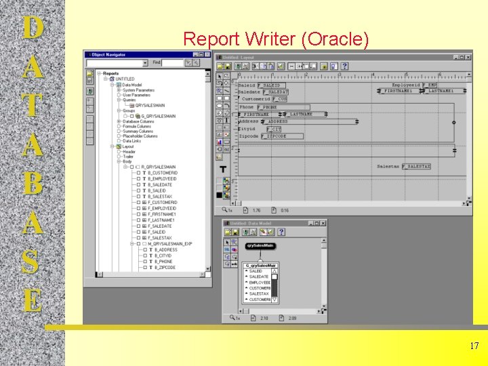Click Save icon in Layout window toolbar
Screen dimensions: 488x366
point(228,66)
